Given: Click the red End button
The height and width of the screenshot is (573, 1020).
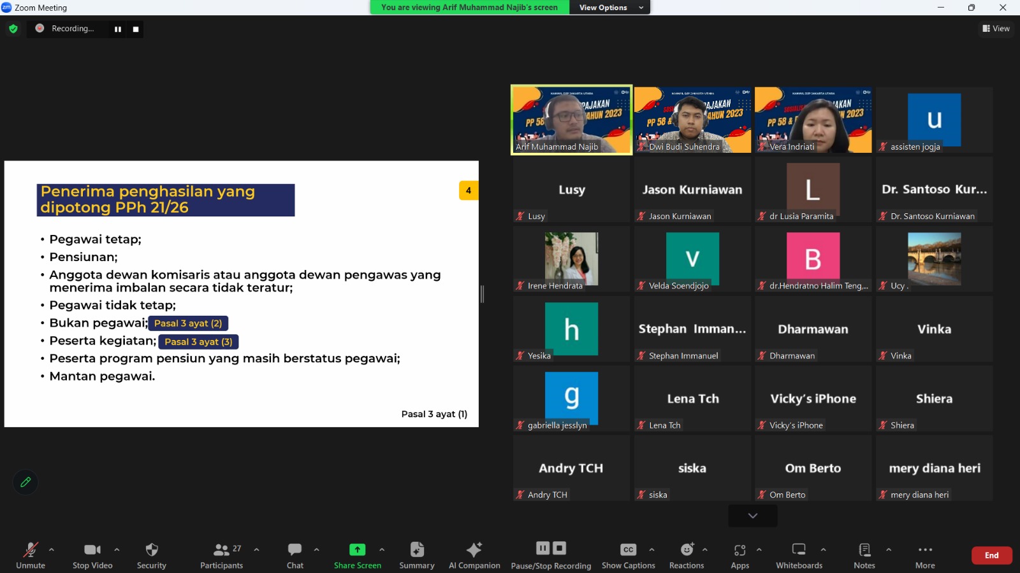Looking at the screenshot, I should [991, 555].
